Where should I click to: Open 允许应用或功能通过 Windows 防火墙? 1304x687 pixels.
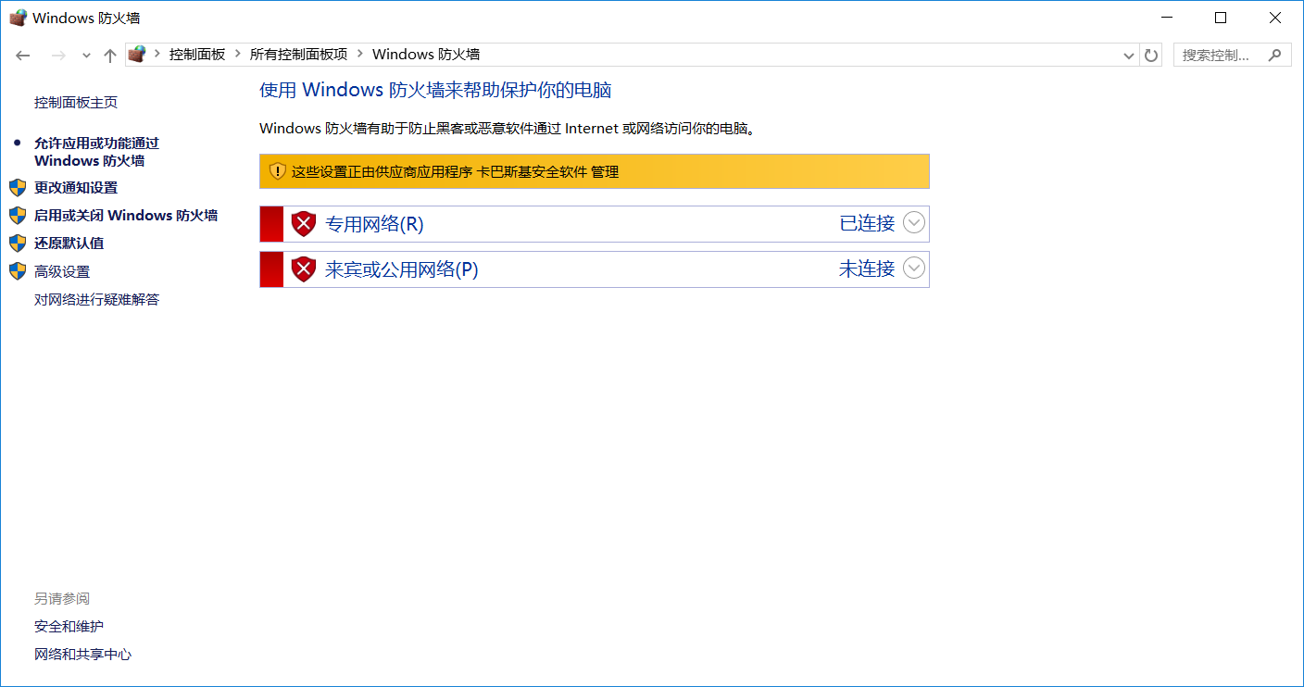coord(96,152)
